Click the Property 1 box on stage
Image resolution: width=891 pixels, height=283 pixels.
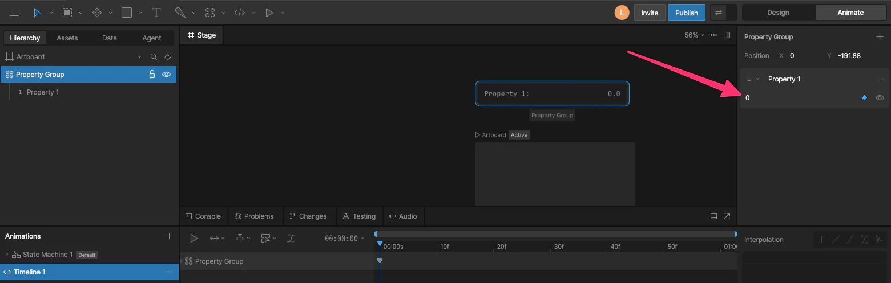pos(552,93)
